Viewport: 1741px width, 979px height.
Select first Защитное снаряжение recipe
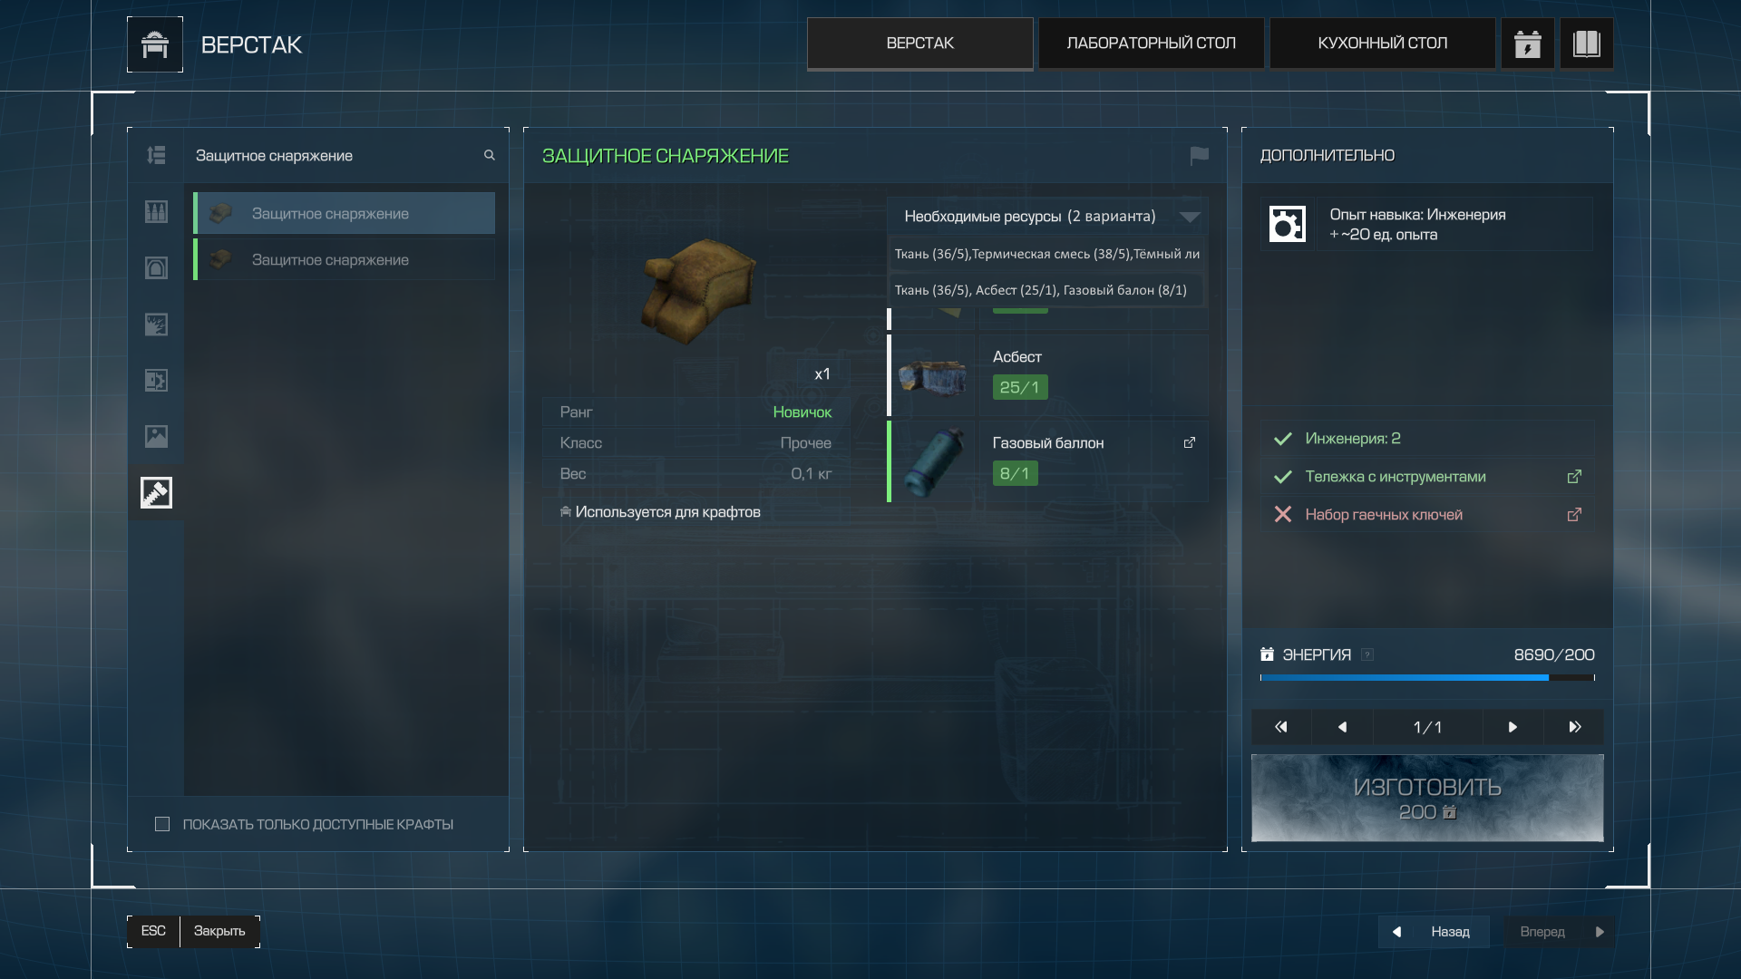click(x=345, y=213)
